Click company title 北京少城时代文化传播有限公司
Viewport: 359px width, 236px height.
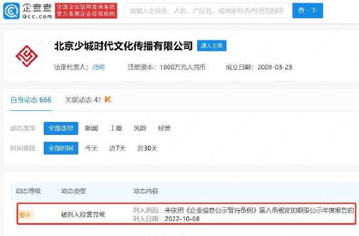point(123,46)
